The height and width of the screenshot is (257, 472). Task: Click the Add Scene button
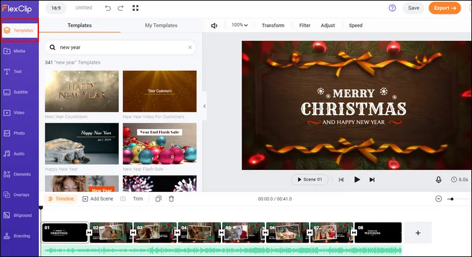(x=98, y=199)
